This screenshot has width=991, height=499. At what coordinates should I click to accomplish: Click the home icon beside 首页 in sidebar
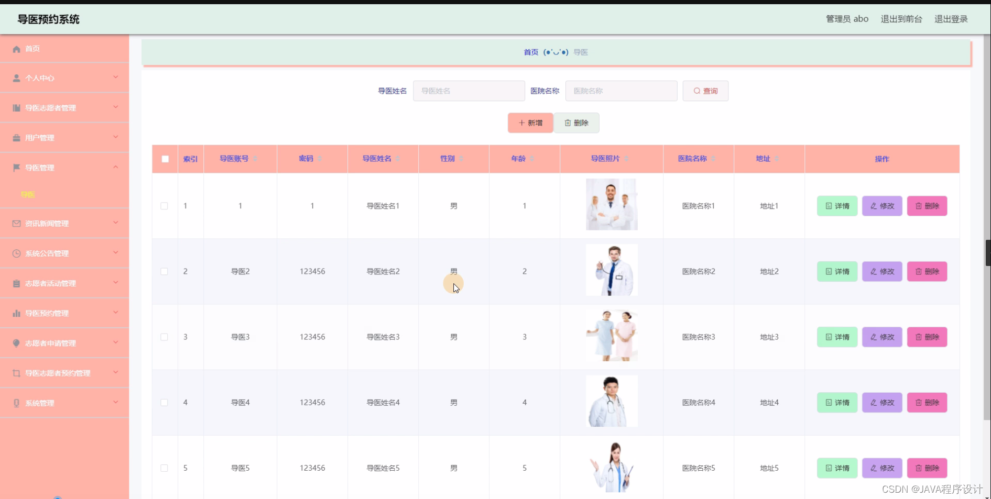pos(16,49)
